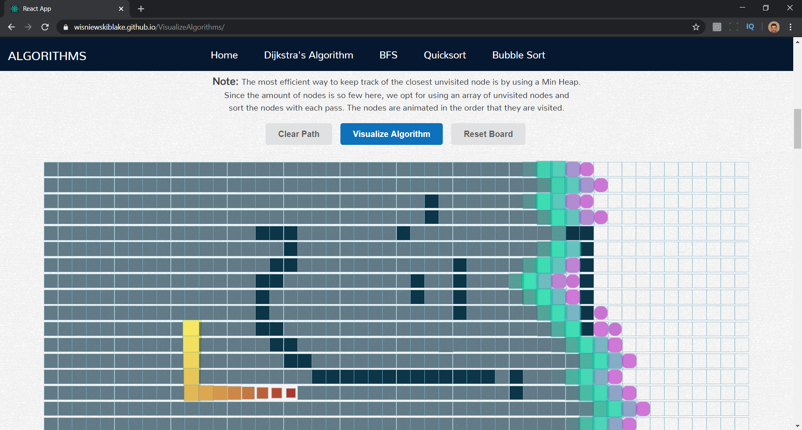
Task: Open a new browser tab
Action: [x=141, y=9]
